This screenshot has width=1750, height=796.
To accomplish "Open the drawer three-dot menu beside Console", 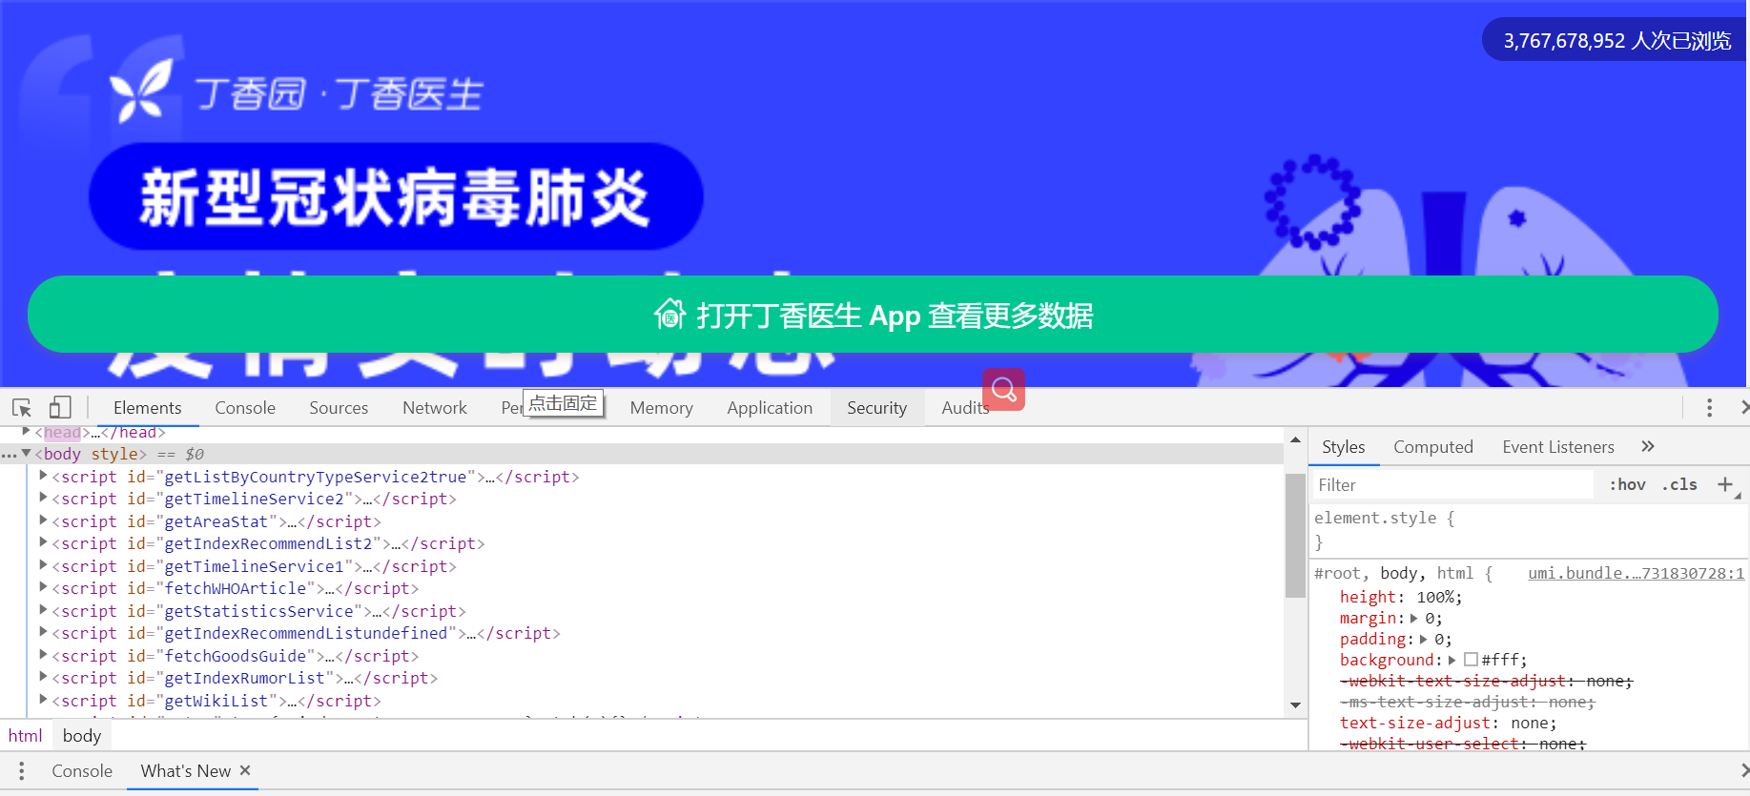I will point(21,771).
